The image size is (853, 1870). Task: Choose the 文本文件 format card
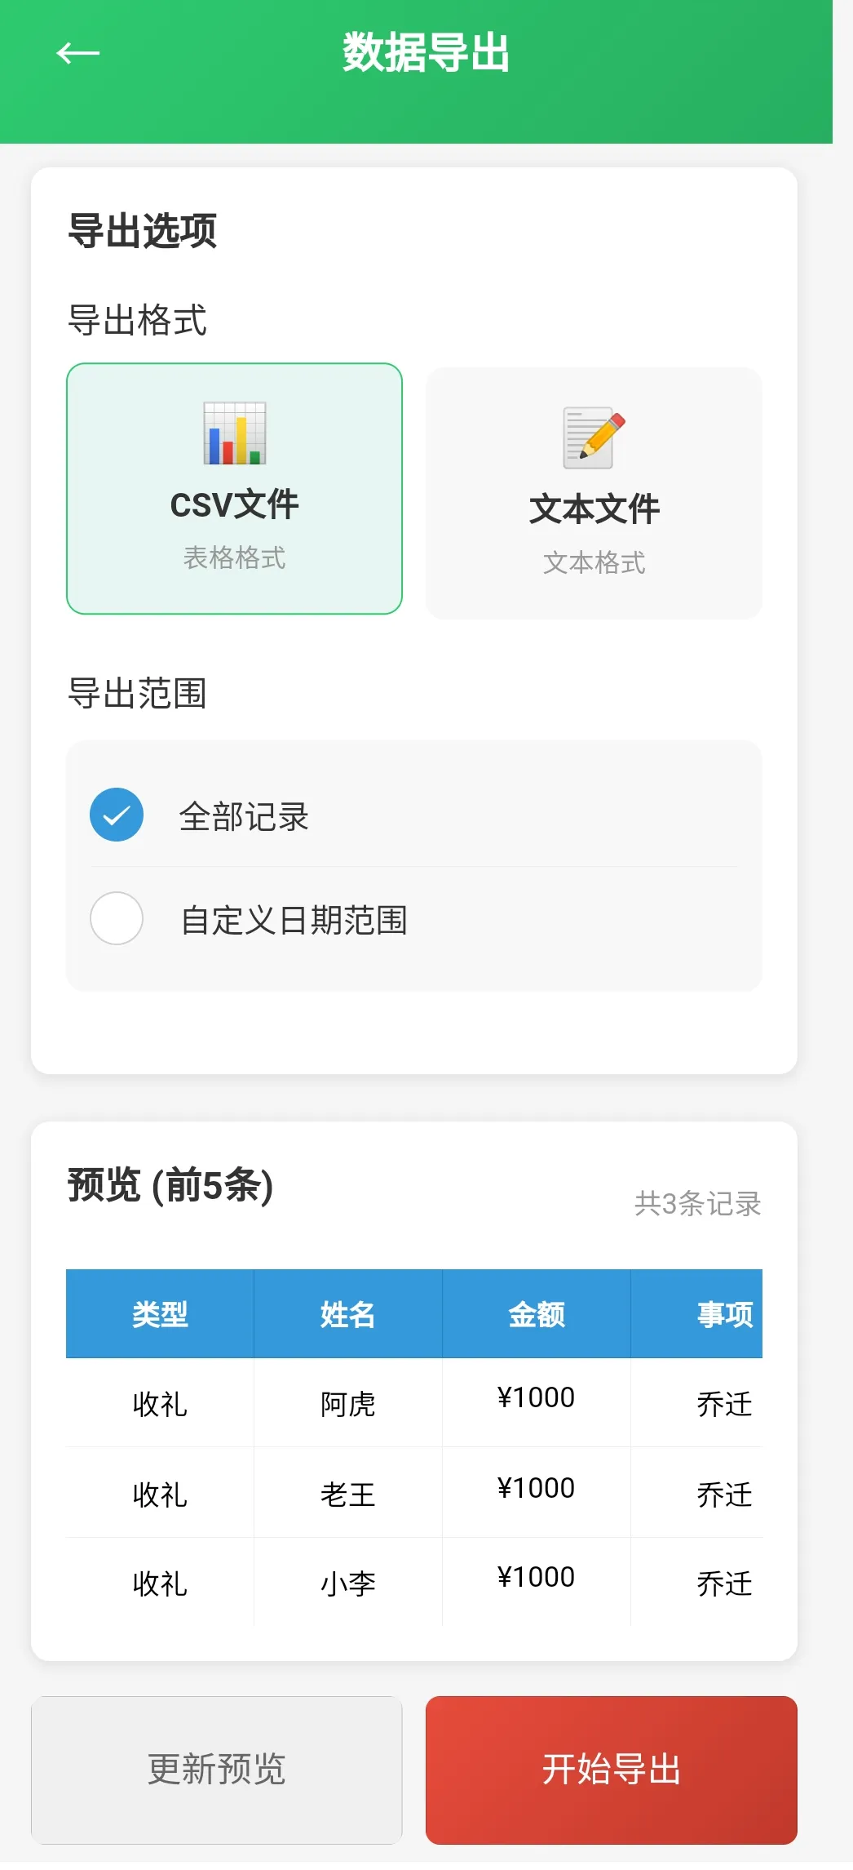pyautogui.click(x=594, y=493)
